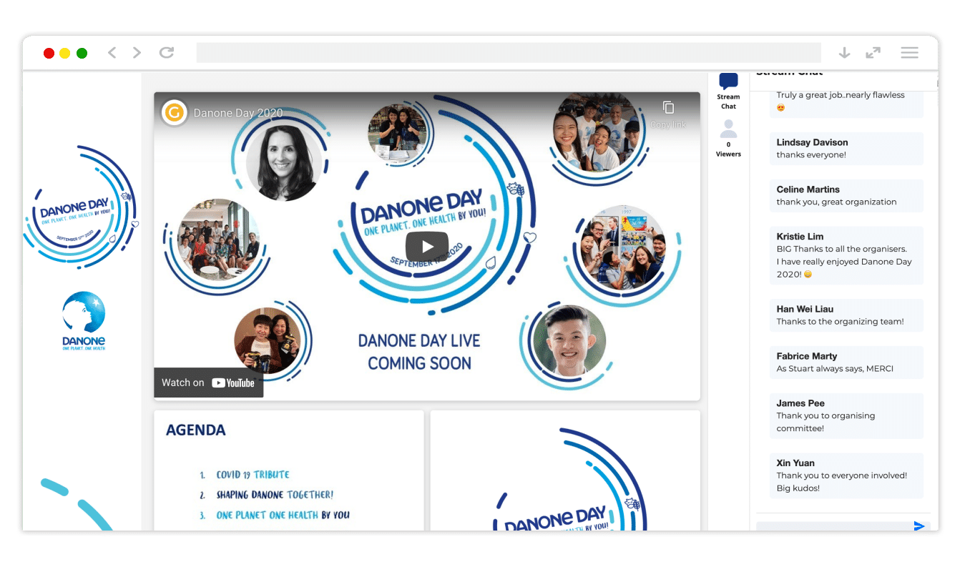
Task: Select Kristie Lim's chat message
Action: (846, 255)
